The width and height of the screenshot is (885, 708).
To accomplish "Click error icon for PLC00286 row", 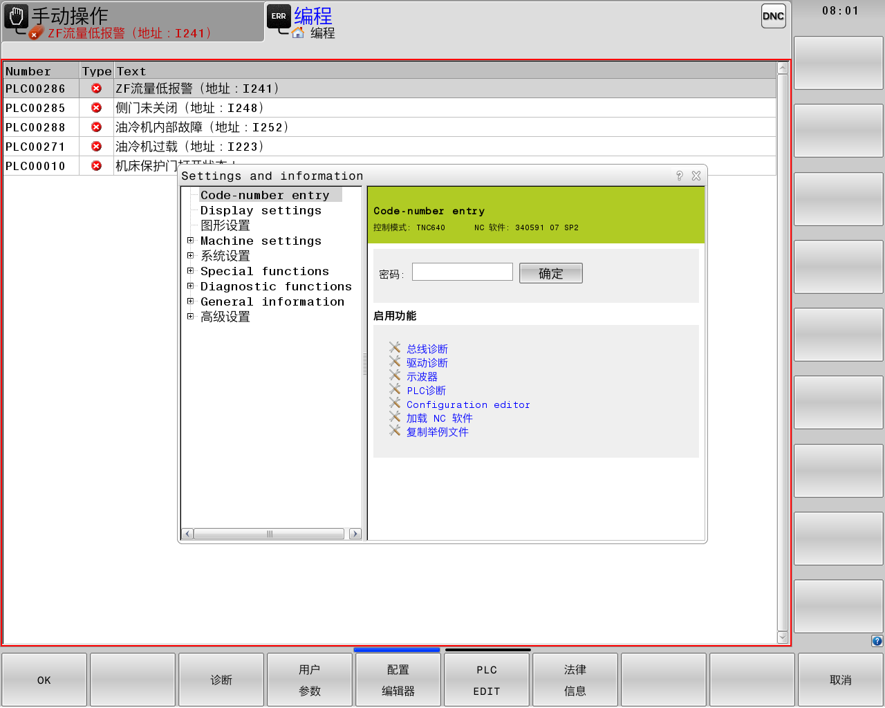I will pyautogui.click(x=96, y=88).
